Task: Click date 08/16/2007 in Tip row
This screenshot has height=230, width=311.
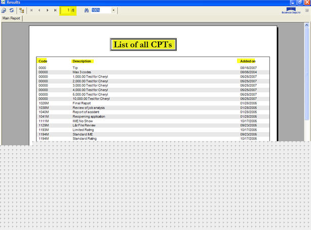Action: (249, 68)
